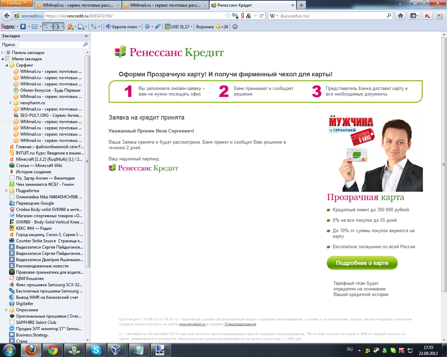The width and height of the screenshot is (447, 357).
Task: Open the tab list dropdown arrow
Action: click(400, 5)
